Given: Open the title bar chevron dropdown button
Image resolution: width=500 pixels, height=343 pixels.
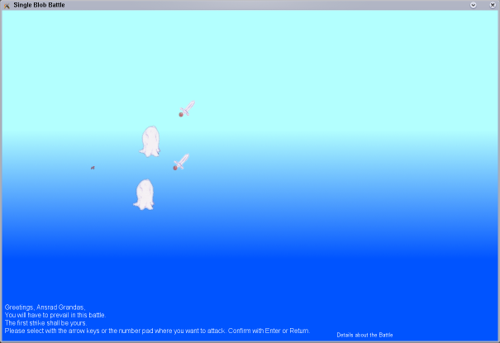Looking at the screenshot, I should point(474,5).
